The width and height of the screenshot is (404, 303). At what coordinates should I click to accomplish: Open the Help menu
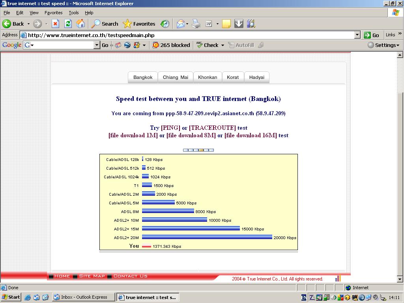89,13
